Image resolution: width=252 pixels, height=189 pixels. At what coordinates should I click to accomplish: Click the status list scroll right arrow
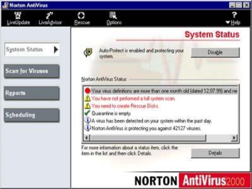pos(234,138)
